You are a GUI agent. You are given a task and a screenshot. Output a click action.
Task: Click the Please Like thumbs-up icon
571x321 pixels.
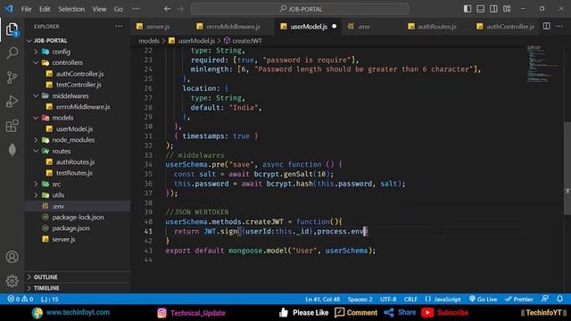[x=284, y=313]
